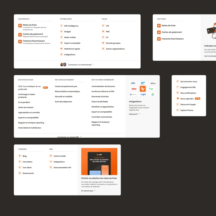The width and height of the screenshot is (216, 216).
Task: Click the New badge beside OCR entry
Action: [x=45, y=87]
